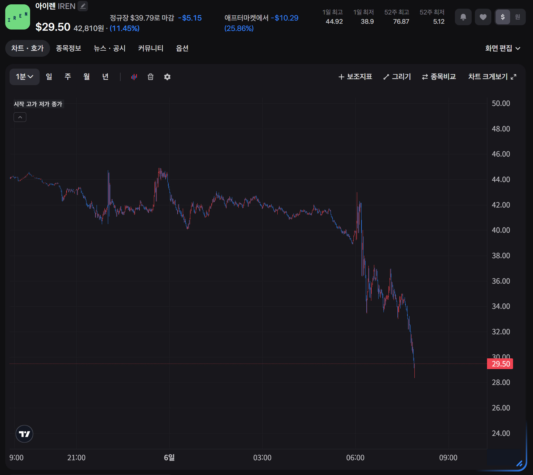This screenshot has width=533, height=475.
Task: Collapse the OHLC legend chevron
Action: coord(20,117)
